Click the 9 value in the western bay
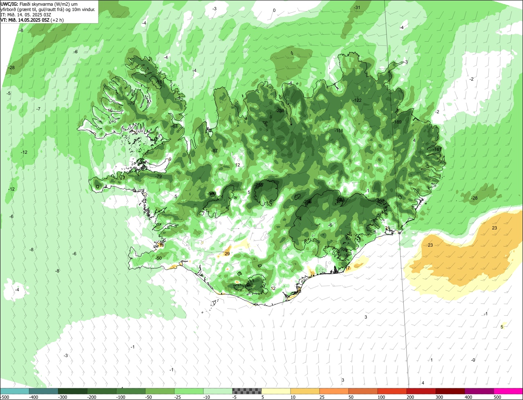Screen dimensions: 523x400 pyautogui.click(x=170, y=159)
